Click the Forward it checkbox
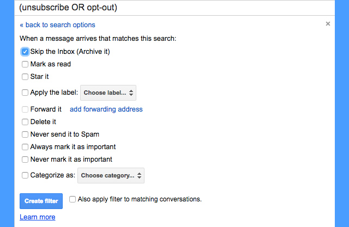349x227 pixels. click(25, 109)
